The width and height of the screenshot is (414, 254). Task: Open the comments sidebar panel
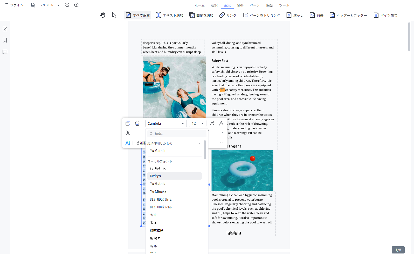tap(5, 52)
